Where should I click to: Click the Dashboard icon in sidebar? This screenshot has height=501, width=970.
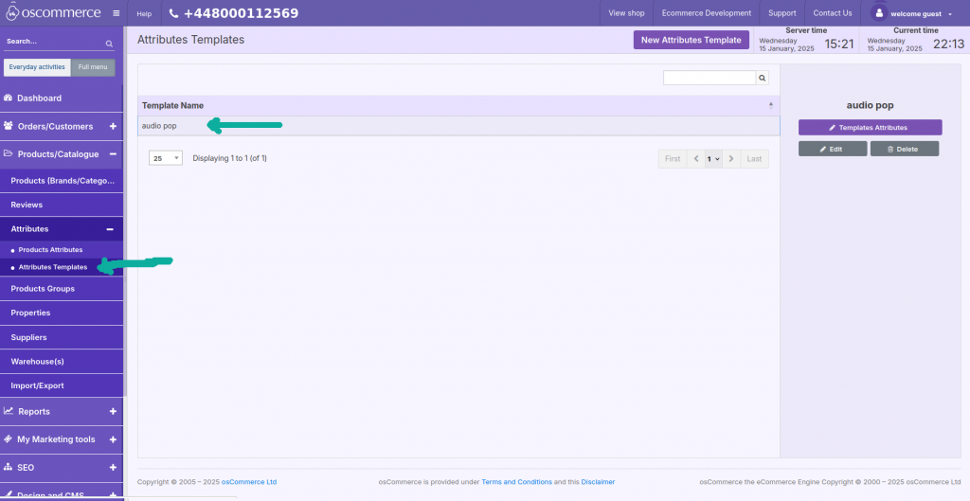click(x=8, y=98)
